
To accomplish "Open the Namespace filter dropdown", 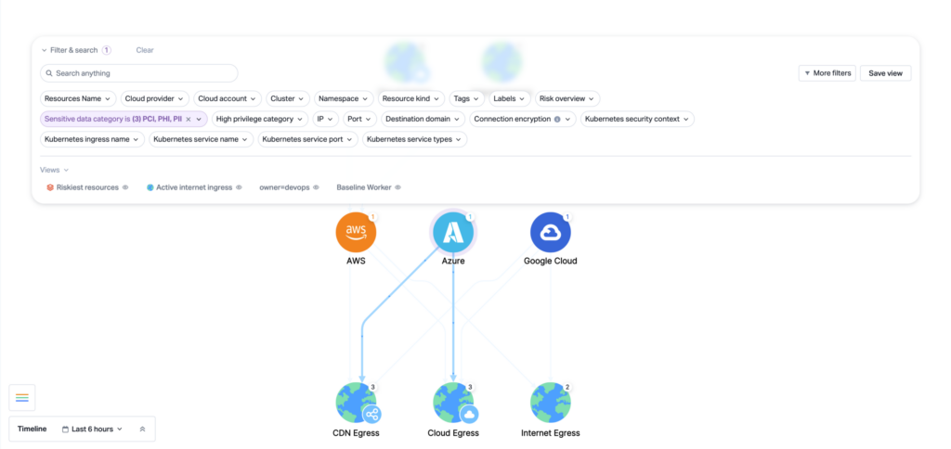I will tap(344, 98).
